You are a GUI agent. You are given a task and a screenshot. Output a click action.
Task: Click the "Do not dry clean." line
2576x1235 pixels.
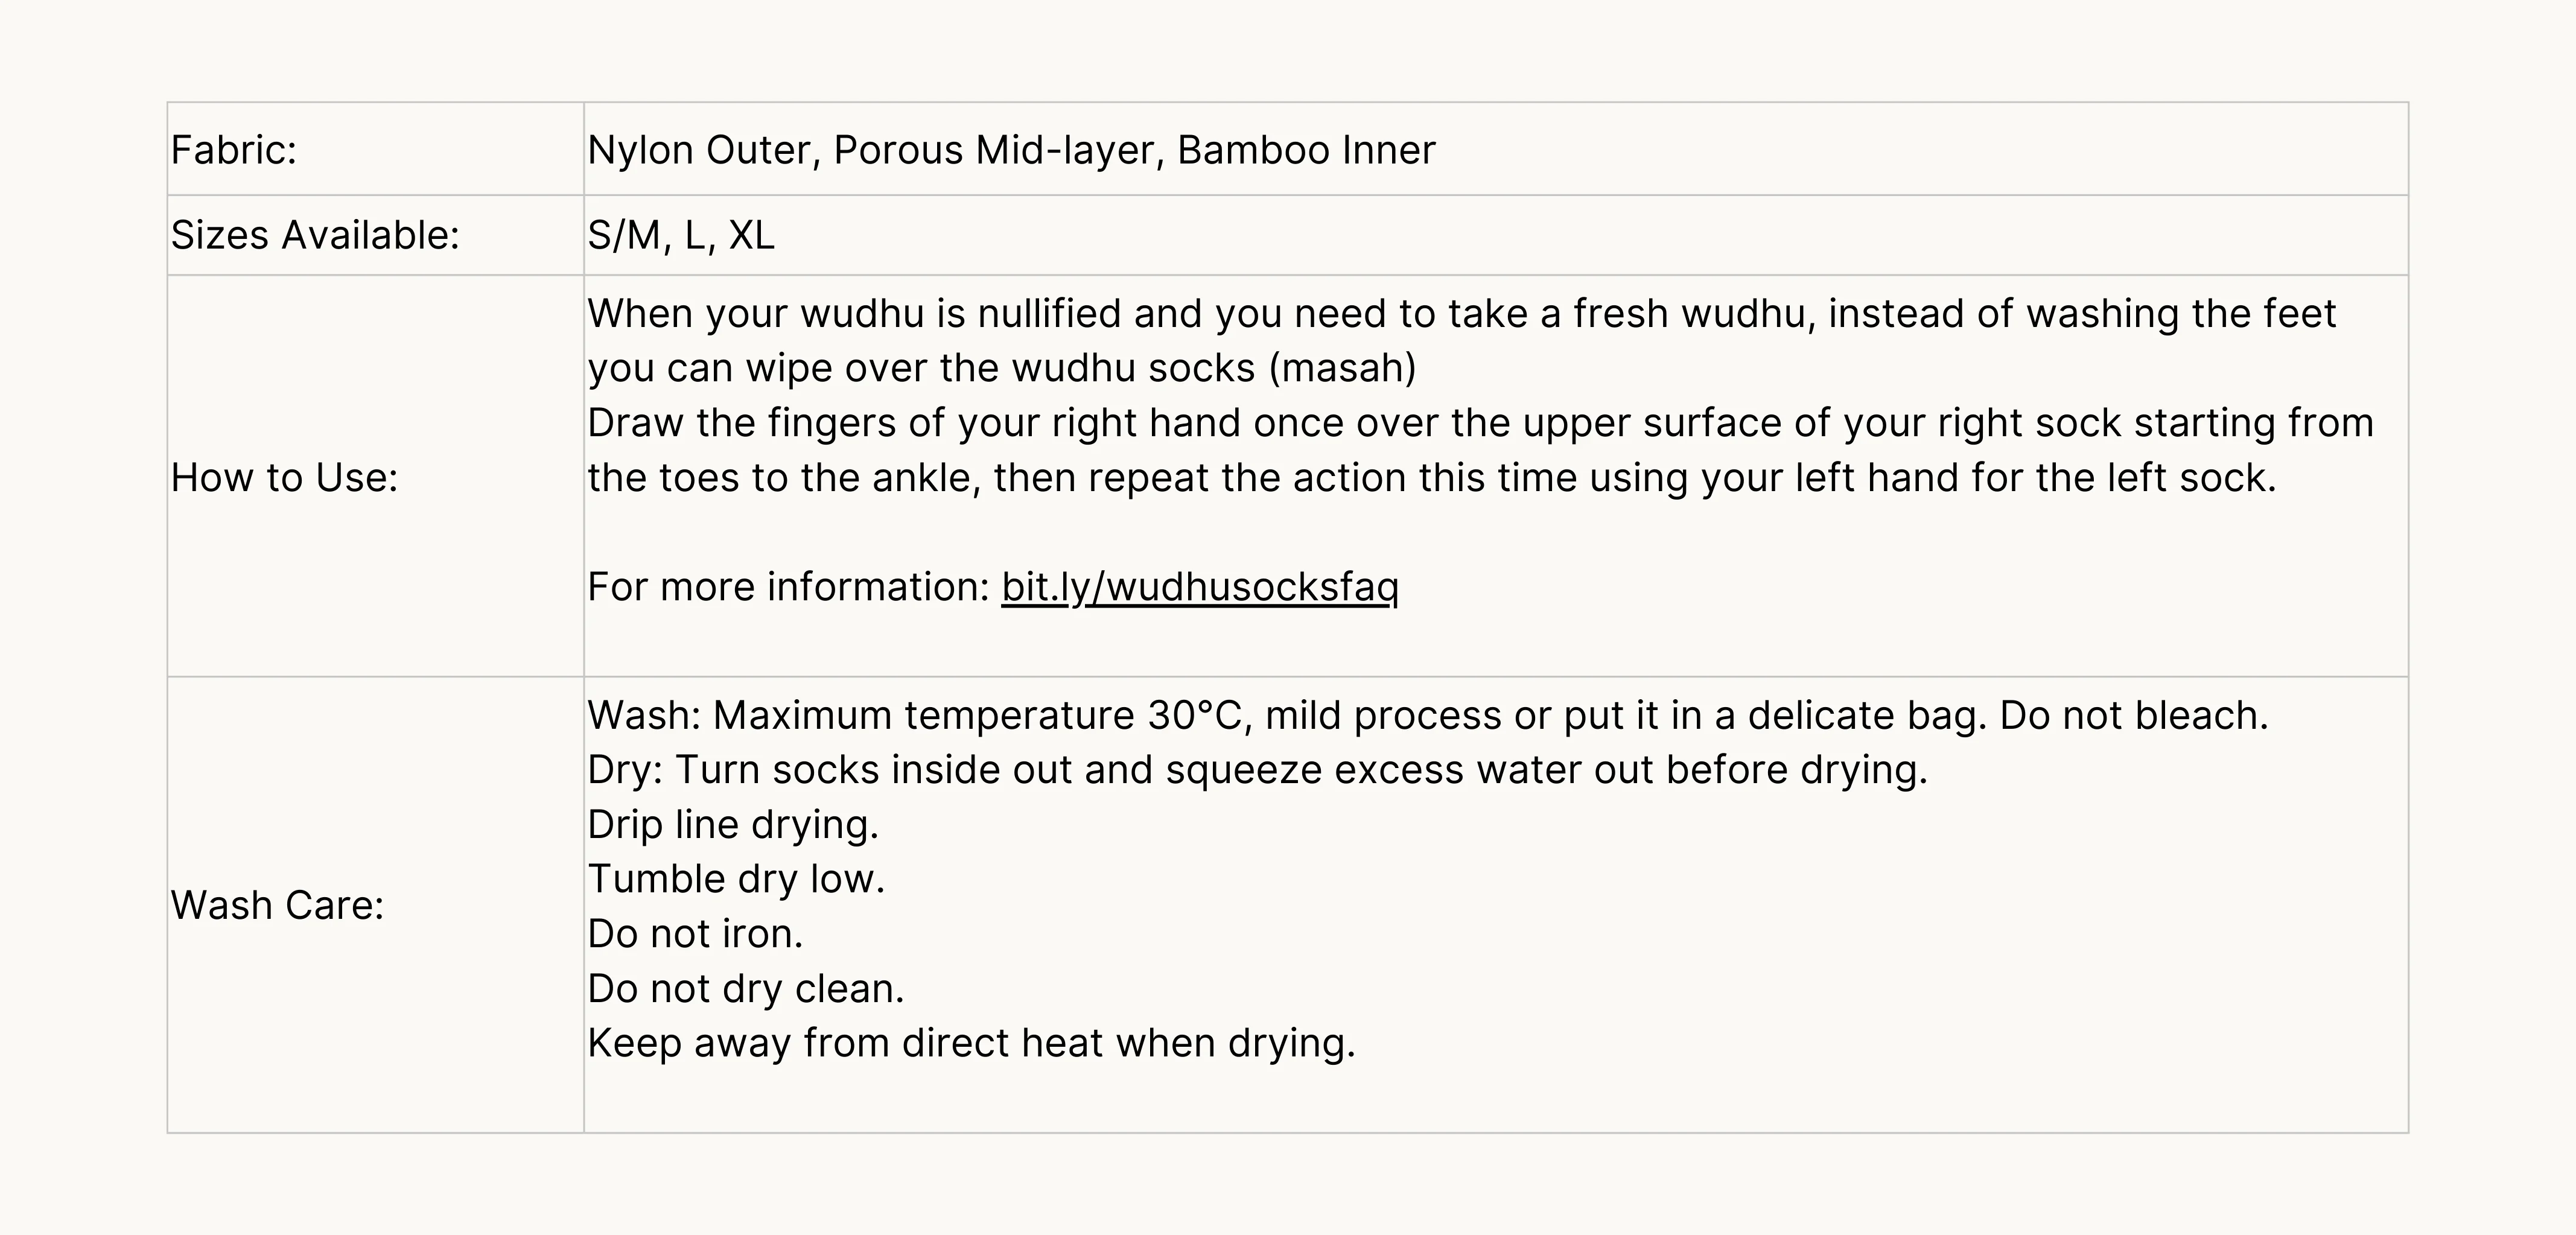pos(745,989)
